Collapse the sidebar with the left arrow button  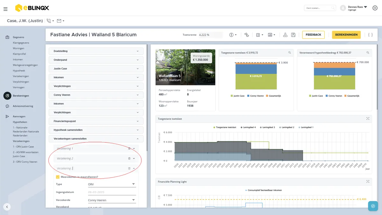click(7, 207)
